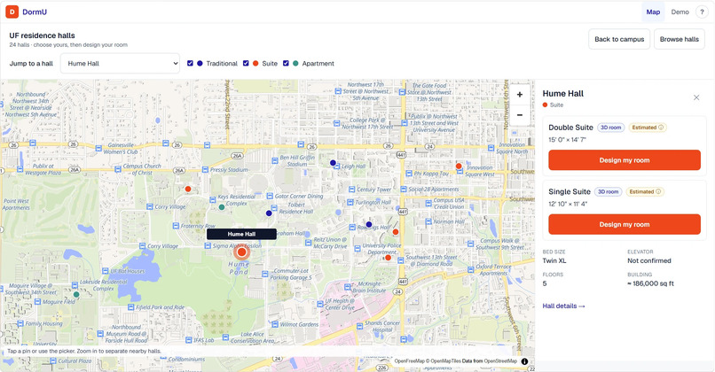The width and height of the screenshot is (715, 372).
Task: Open the map attribution info icon
Action: (524, 361)
